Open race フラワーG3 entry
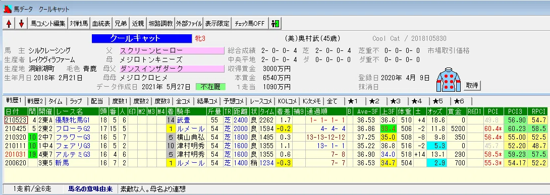Viewport: 550px width, 195px height. (x=77, y=137)
